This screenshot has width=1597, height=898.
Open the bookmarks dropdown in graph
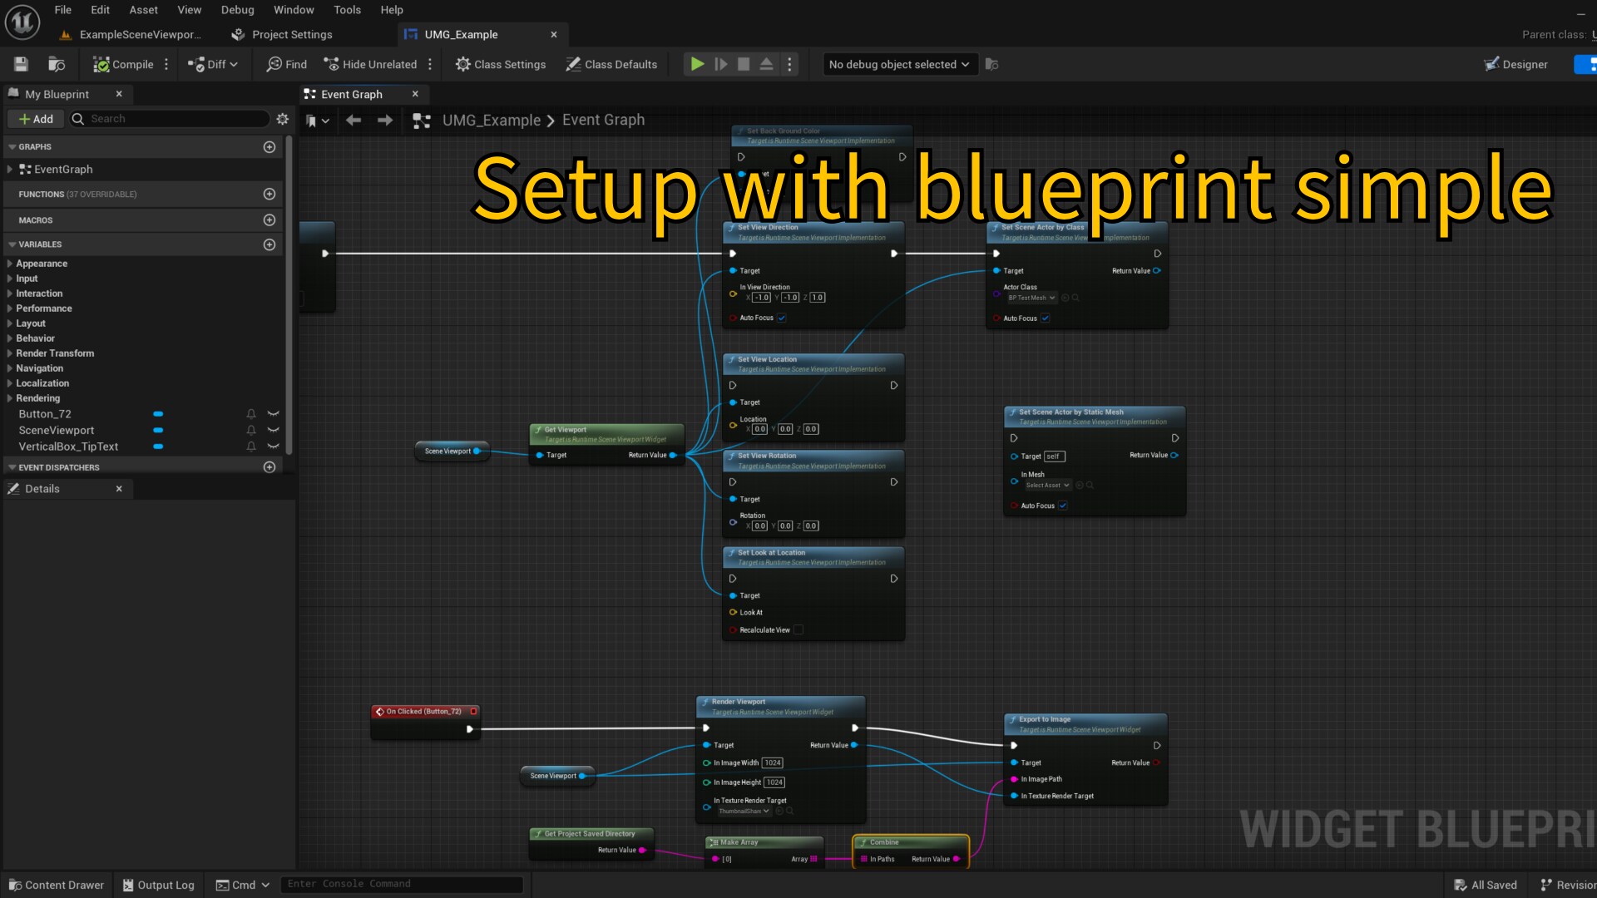[318, 121]
